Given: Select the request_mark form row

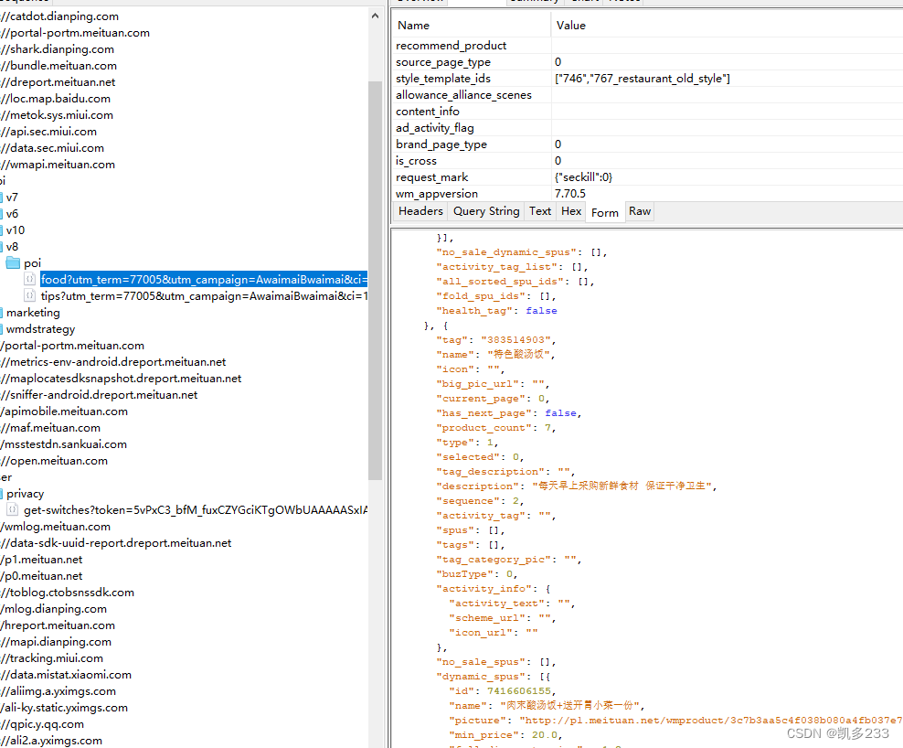Looking at the screenshot, I should click(648, 176).
